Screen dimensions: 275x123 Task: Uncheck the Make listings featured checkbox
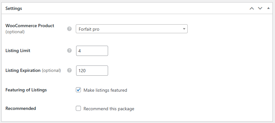(x=78, y=90)
